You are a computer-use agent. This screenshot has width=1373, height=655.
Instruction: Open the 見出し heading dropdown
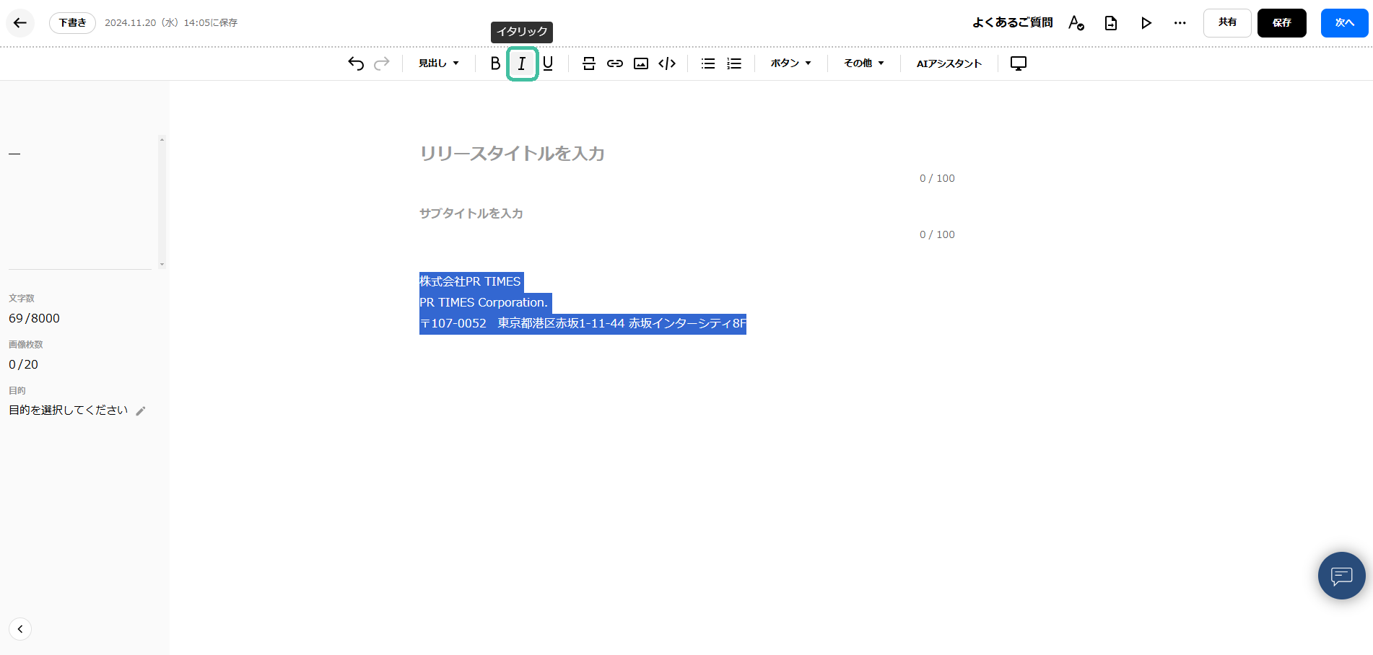pyautogui.click(x=438, y=63)
